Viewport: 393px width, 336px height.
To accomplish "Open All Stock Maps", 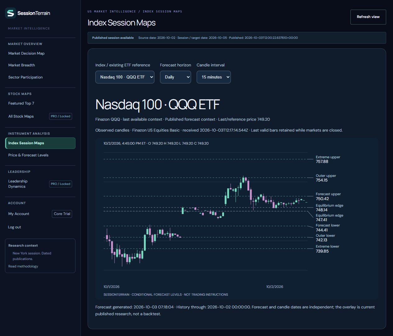I will pyautogui.click(x=21, y=116).
